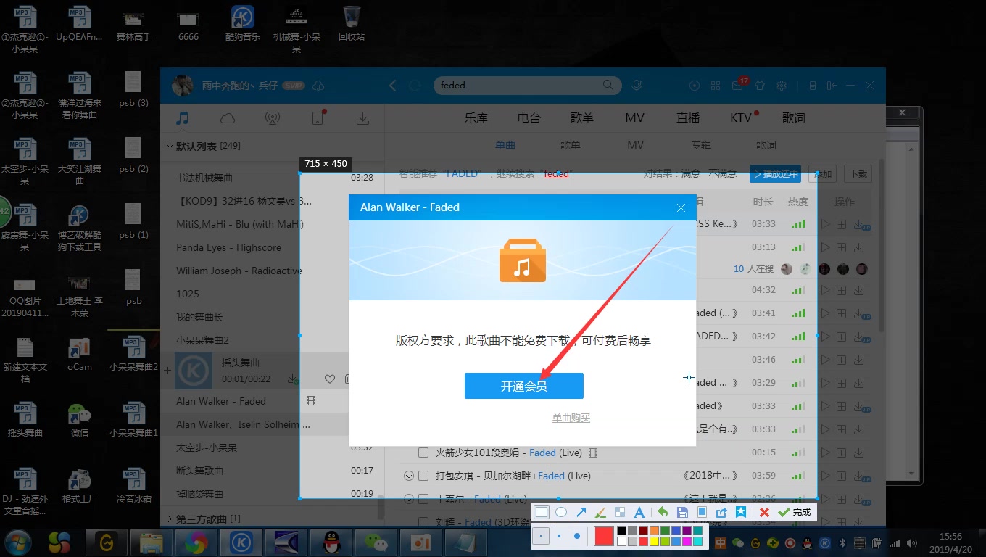
Task: Open KuGou messages envelope with 17 badge
Action: (x=738, y=86)
